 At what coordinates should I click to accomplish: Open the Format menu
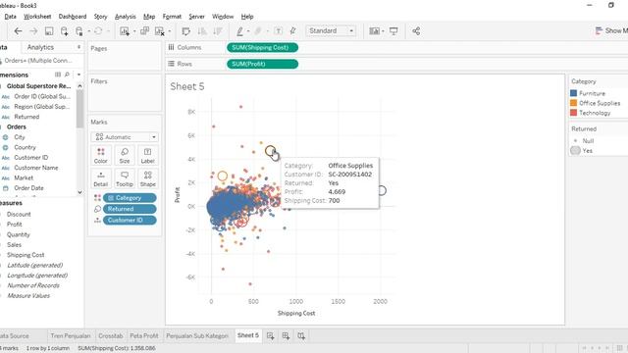[x=172, y=17]
